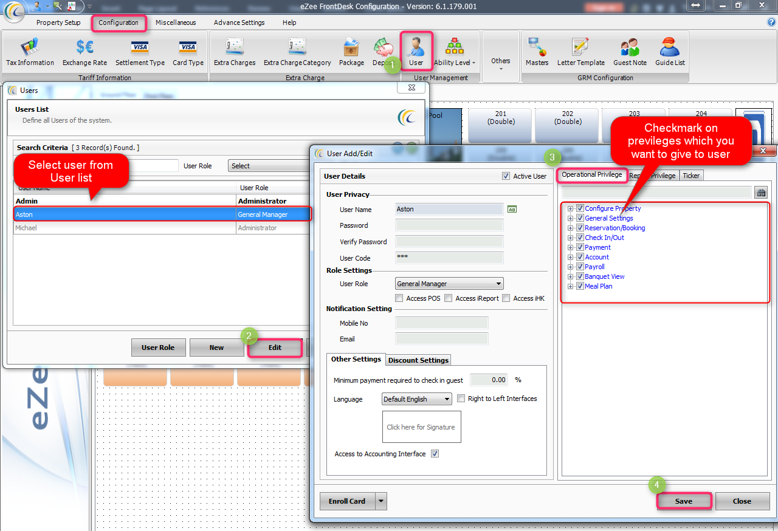Viewport: 778px width, 531px height.
Task: Open the Property Setup menu tab
Action: click(x=58, y=22)
